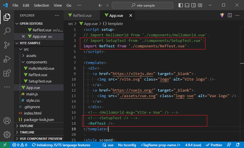Click the feedback icon in status bar
Viewport: 244px width, 148px height.
click(229, 145)
